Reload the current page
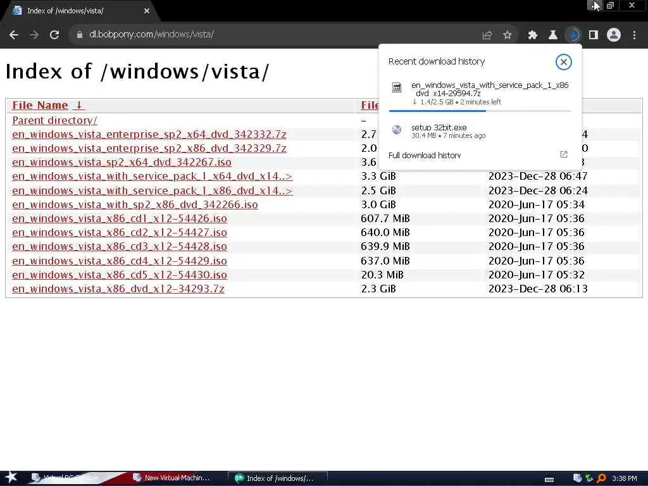648x486 pixels. tap(54, 35)
